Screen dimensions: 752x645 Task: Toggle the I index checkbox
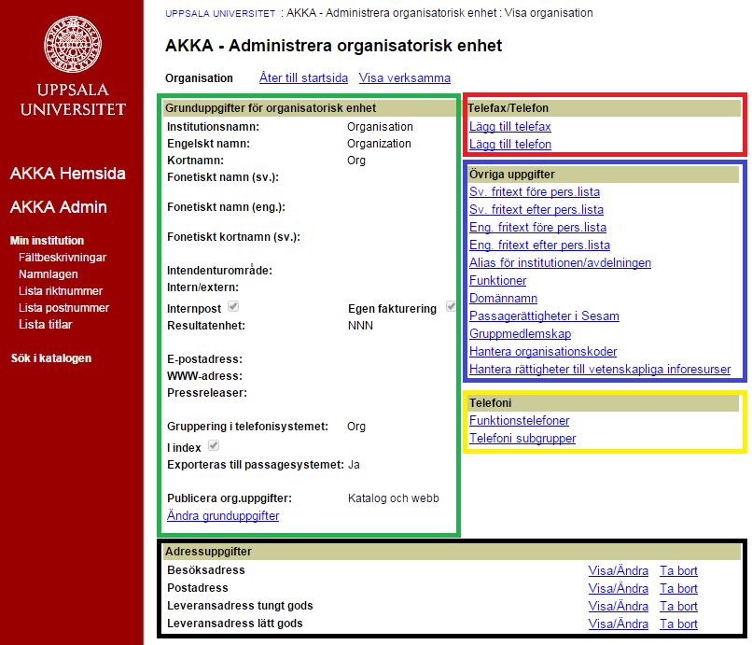coord(214,445)
